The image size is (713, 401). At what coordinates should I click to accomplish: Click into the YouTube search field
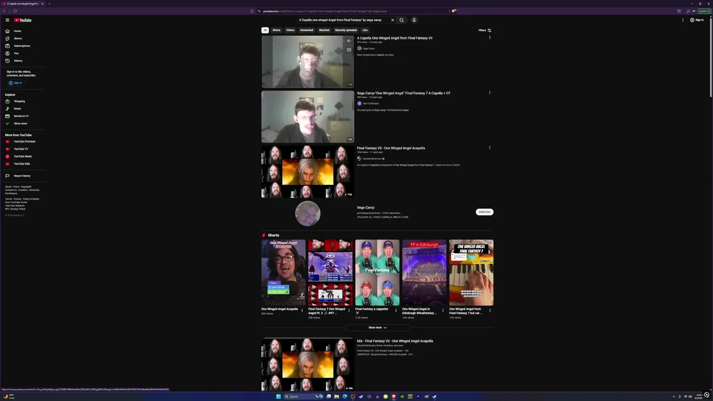pyautogui.click(x=343, y=20)
